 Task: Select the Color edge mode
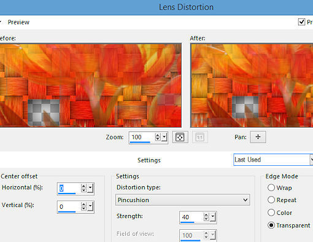271,213
